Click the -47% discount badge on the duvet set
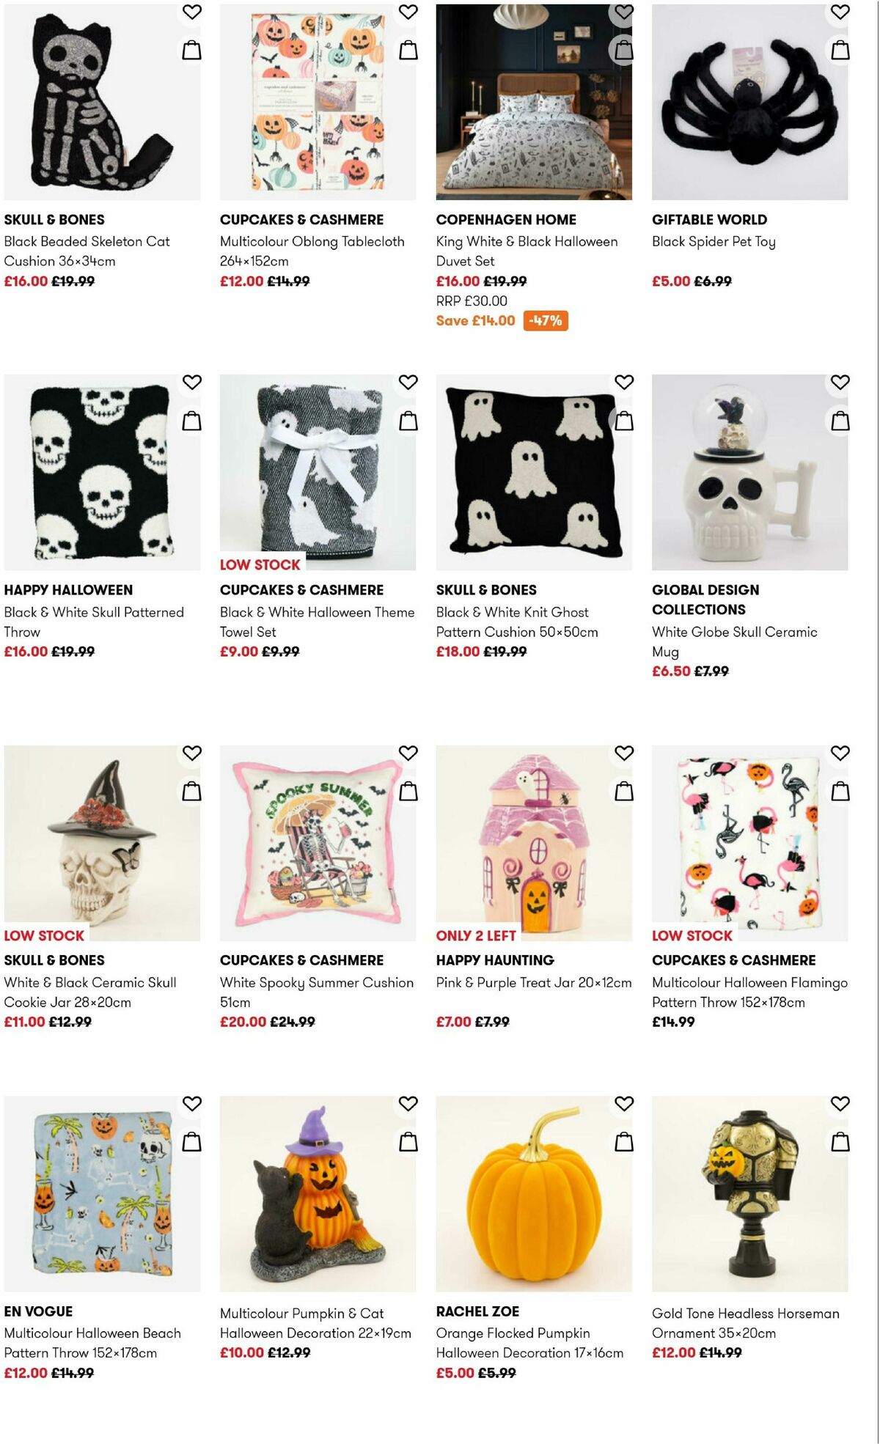Screen dimensions: 880x1444 pos(545,320)
